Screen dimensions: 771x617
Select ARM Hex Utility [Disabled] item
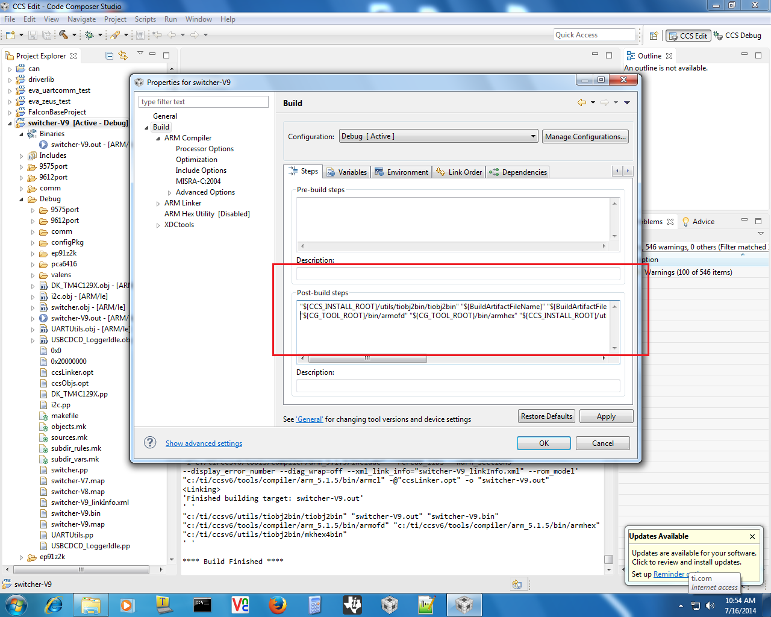[207, 214]
